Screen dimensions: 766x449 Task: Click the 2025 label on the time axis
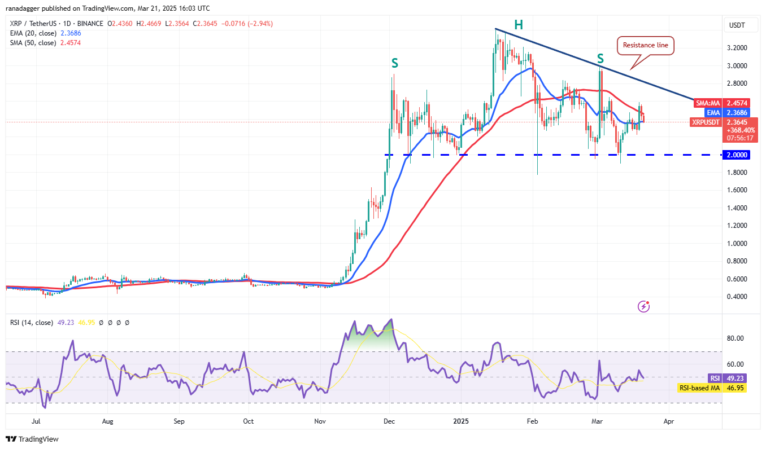[461, 421]
